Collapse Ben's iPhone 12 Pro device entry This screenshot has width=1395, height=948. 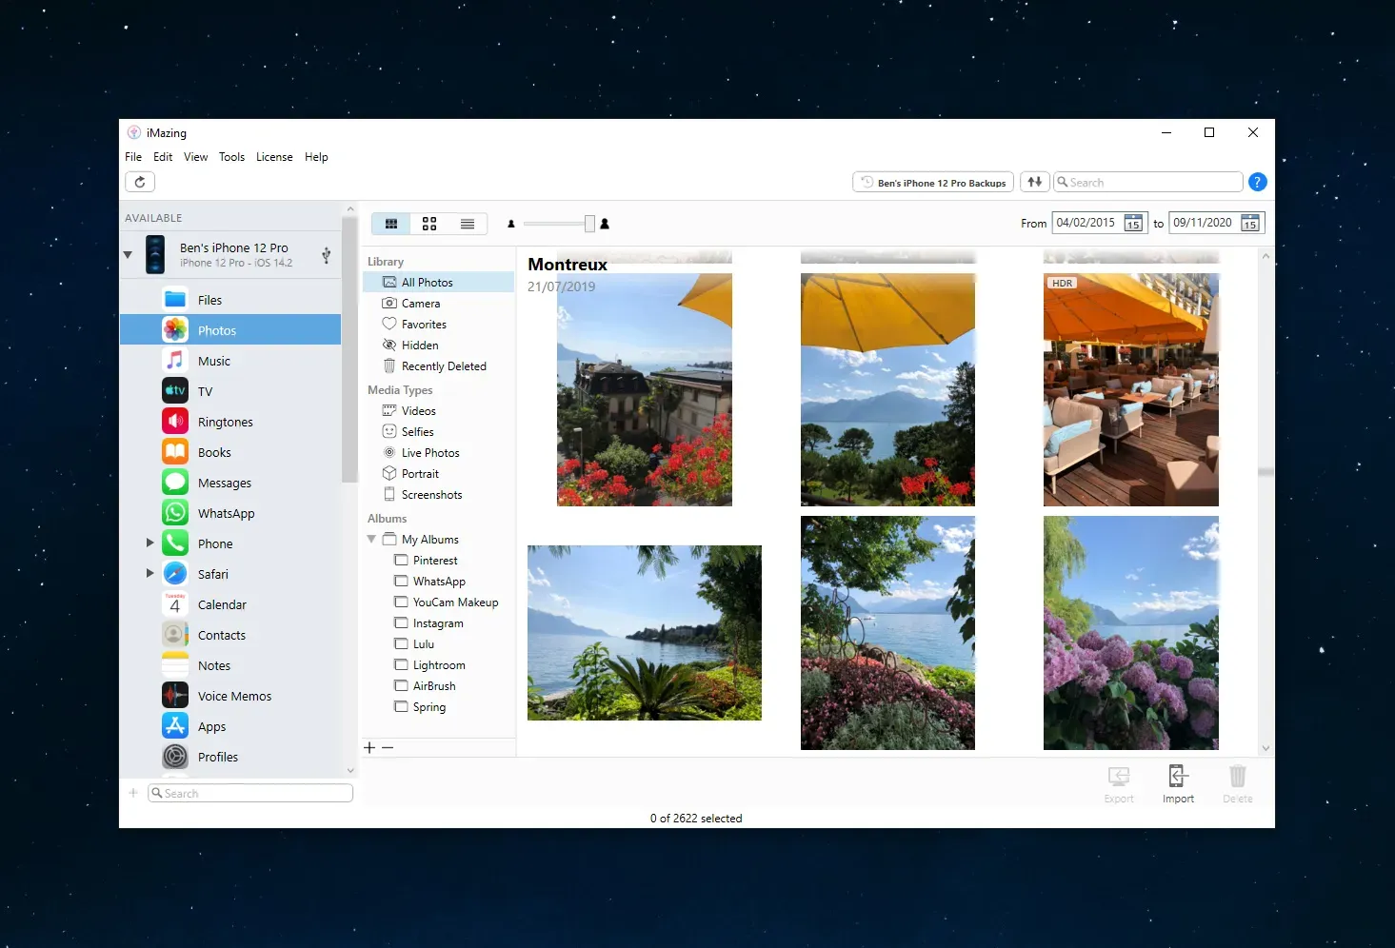[127, 254]
